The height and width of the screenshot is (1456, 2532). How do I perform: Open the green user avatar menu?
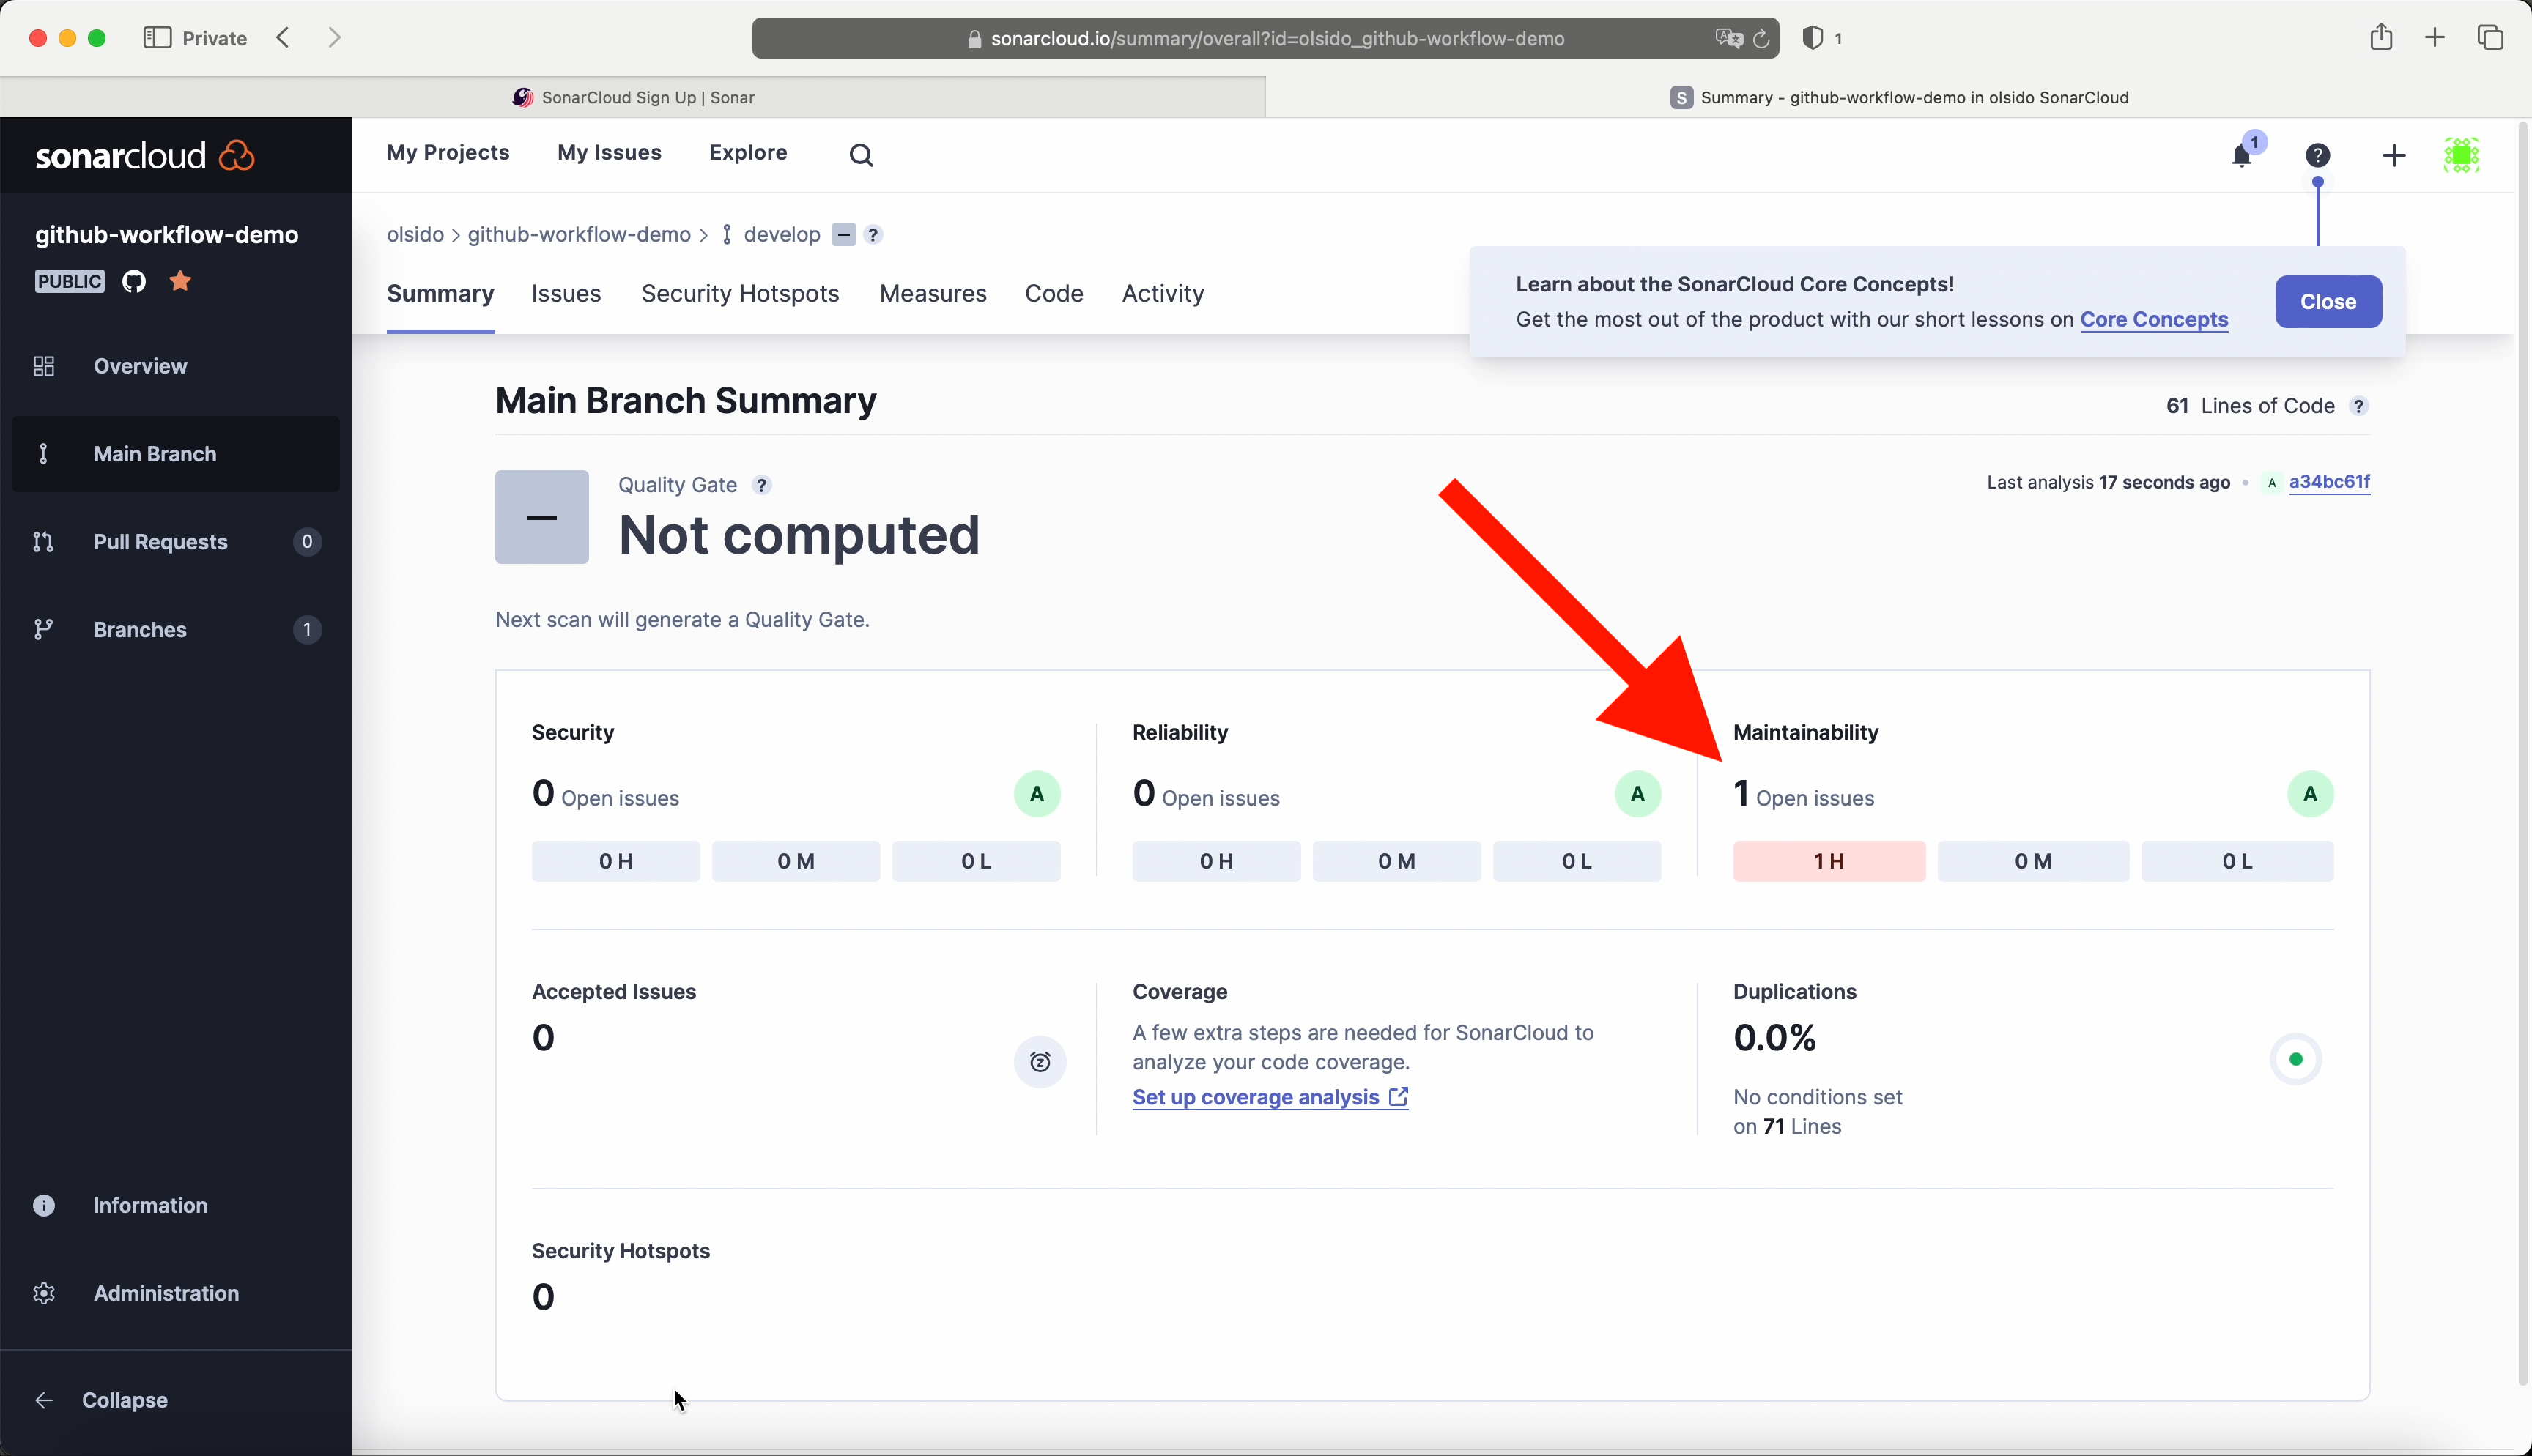coord(2461,155)
